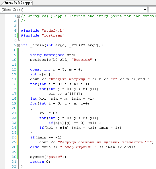Click "if(kol < min)" statement on line 24

[54, 128]
